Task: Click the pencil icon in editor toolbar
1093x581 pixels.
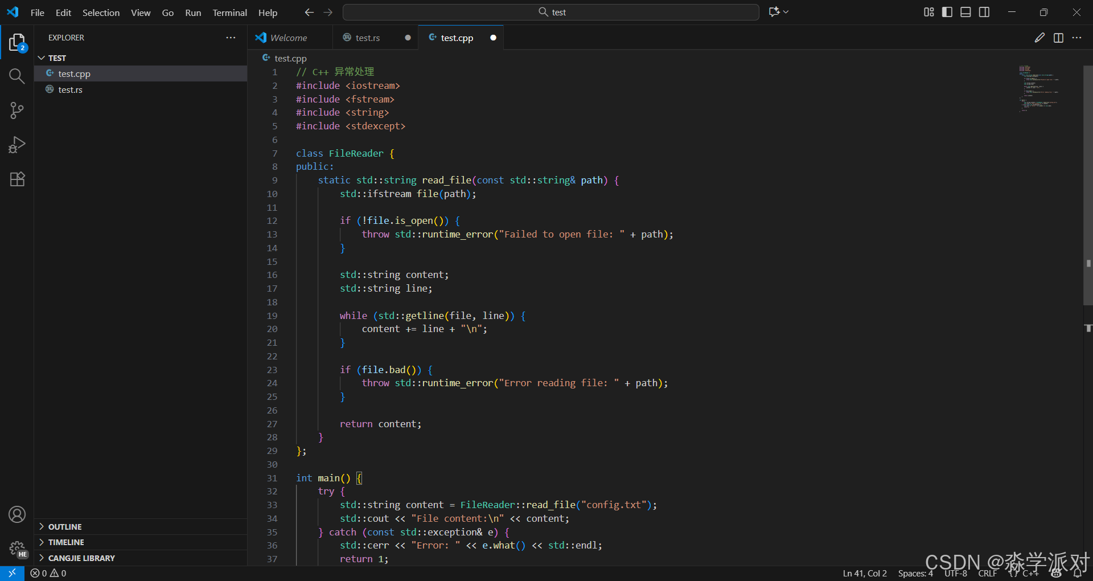Action: pos(1039,38)
